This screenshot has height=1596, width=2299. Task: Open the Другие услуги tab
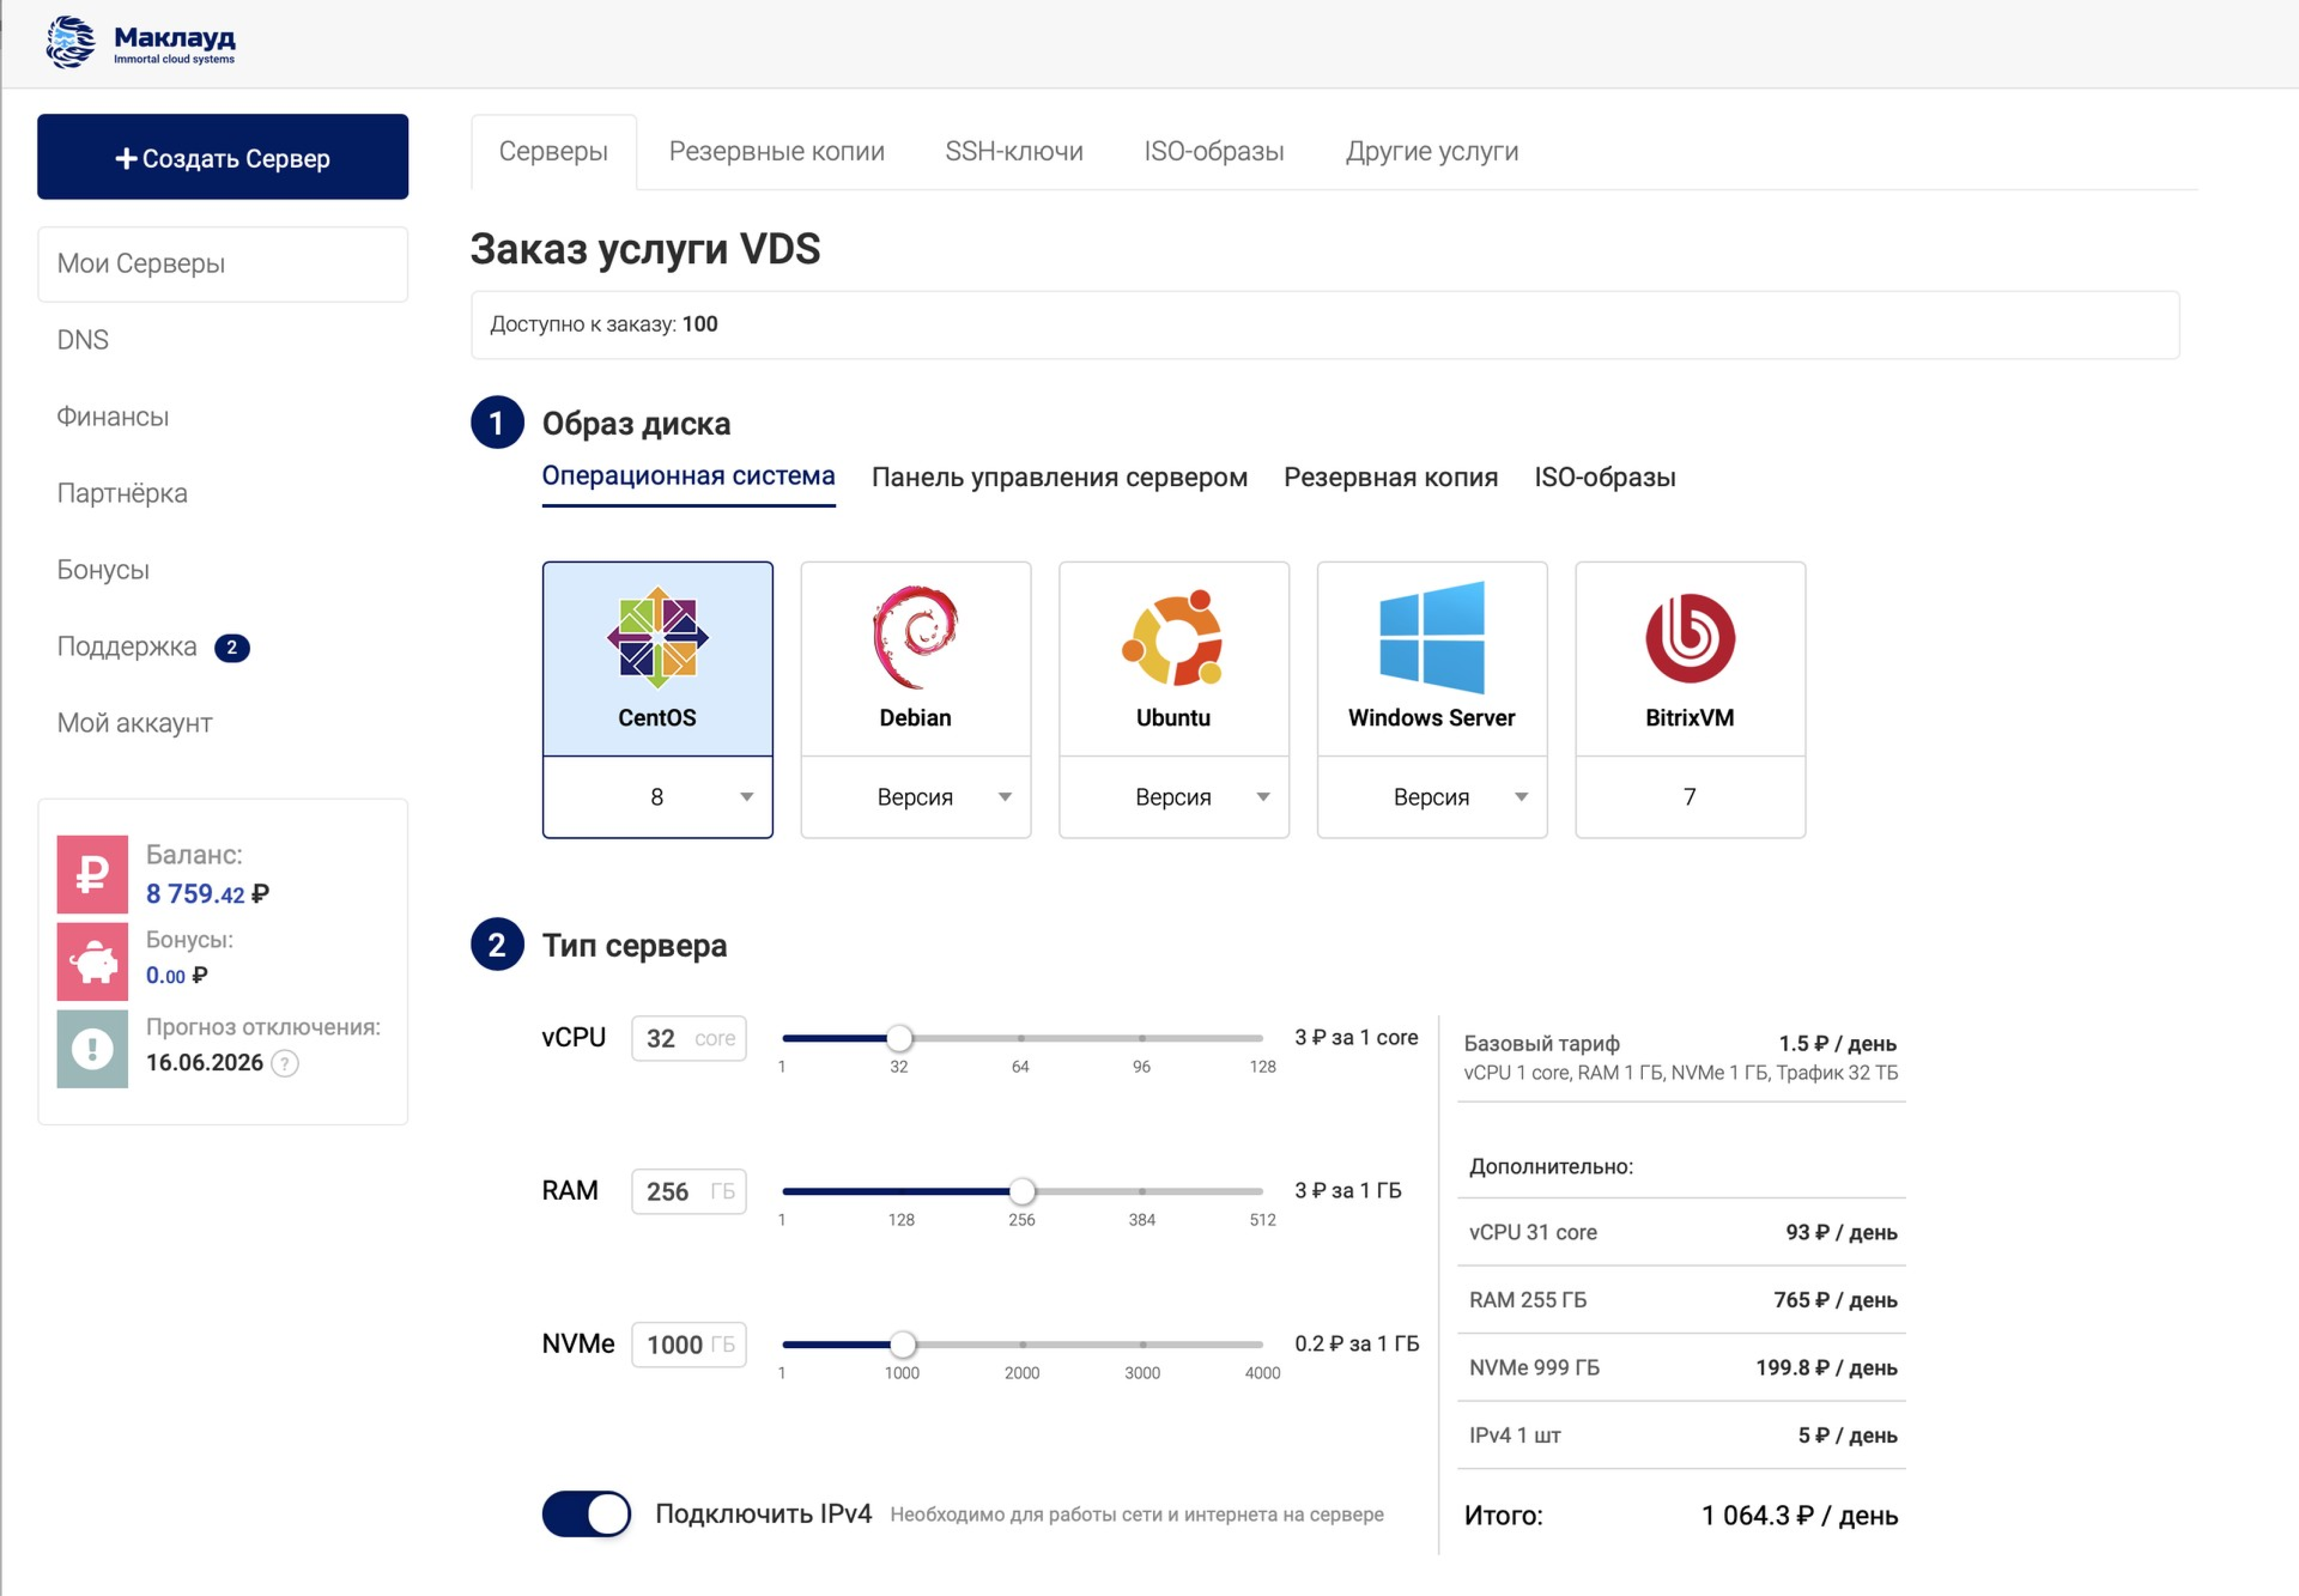(1431, 151)
